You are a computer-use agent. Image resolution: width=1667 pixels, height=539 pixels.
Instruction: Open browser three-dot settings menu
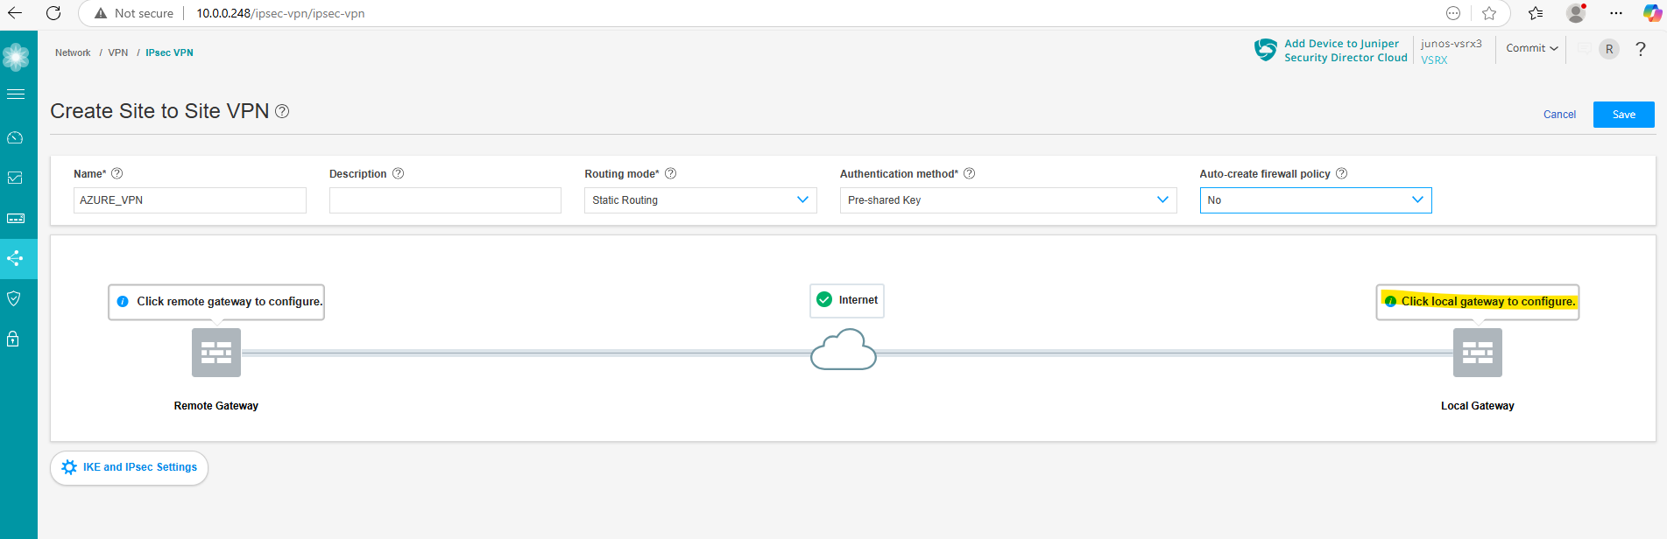(1616, 13)
